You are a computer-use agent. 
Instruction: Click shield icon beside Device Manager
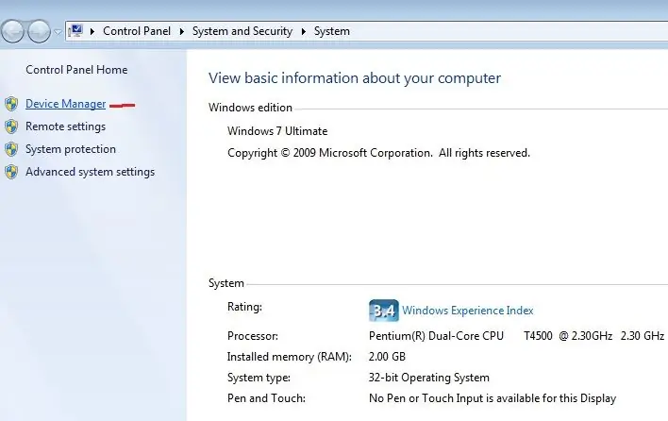point(11,104)
